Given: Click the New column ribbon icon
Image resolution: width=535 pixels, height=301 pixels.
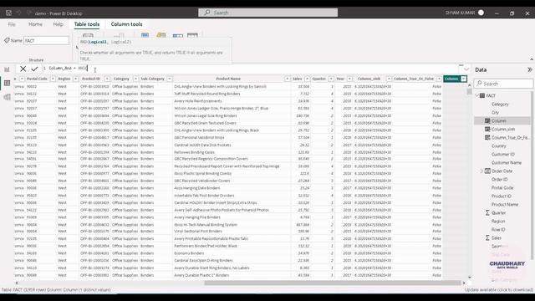Looking at the screenshot, I should pos(177,35).
